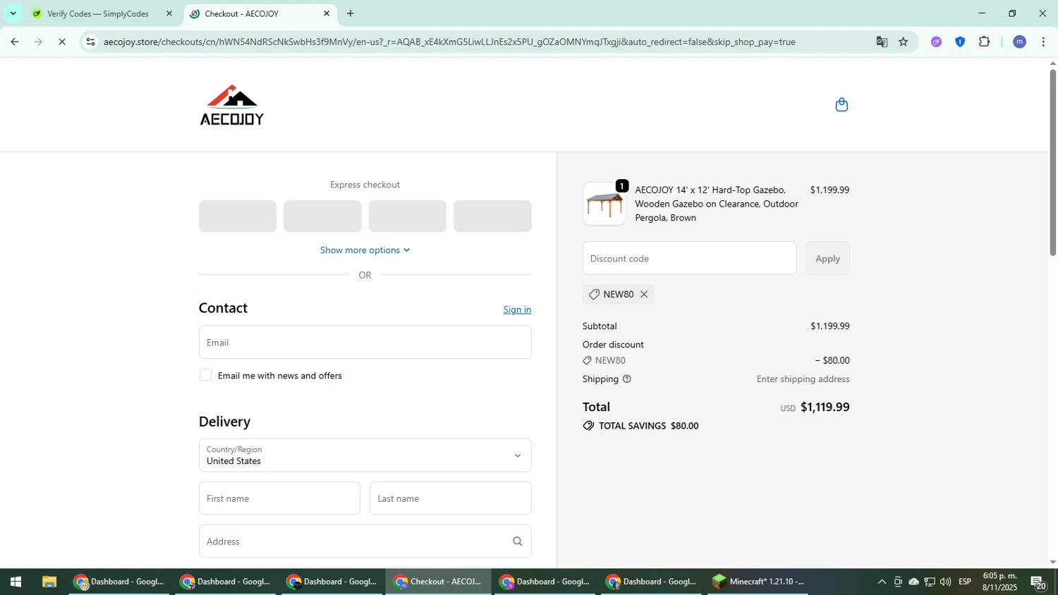Open the purple circular extension icon
The height and width of the screenshot is (595, 1058).
936,42
